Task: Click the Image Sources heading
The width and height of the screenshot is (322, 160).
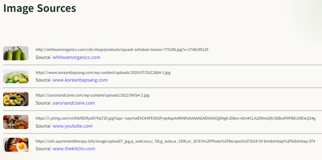Action: tap(40, 8)
